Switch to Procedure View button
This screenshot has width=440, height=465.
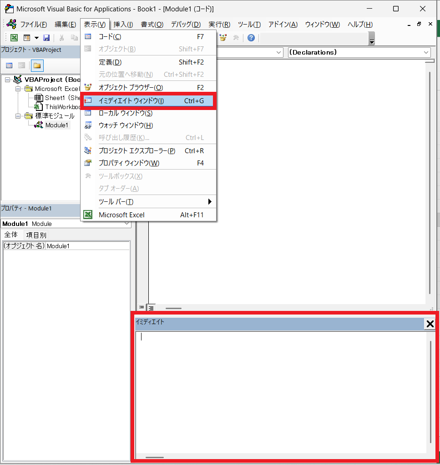(142, 308)
